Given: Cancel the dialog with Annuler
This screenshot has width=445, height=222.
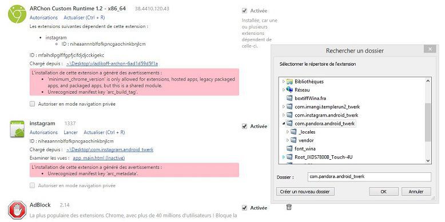Looking at the screenshot, I should click(416, 191).
